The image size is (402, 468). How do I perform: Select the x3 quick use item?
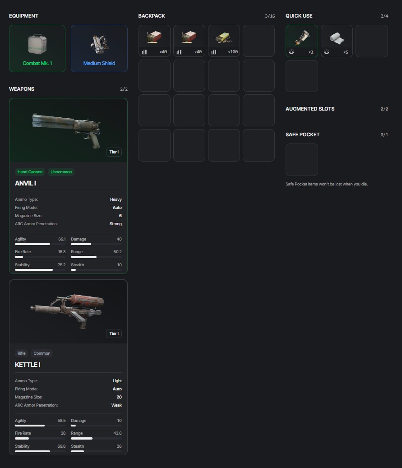click(302, 41)
